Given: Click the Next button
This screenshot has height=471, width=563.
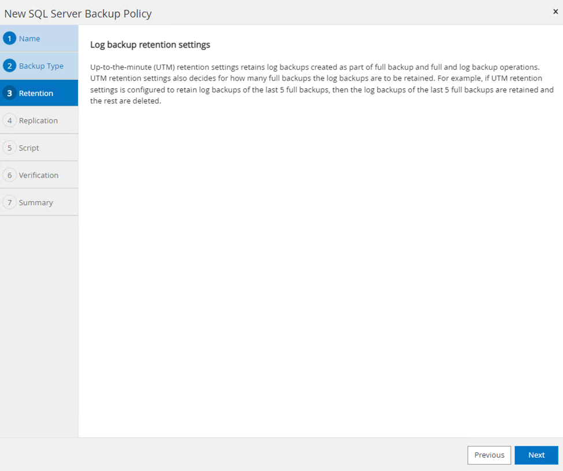Looking at the screenshot, I should 536,455.
